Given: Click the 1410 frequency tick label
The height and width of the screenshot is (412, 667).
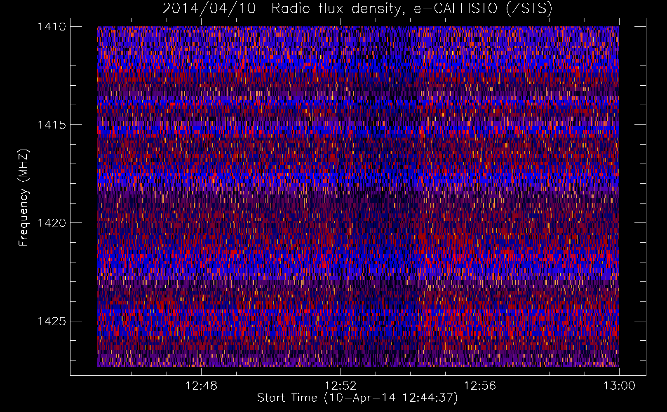Looking at the screenshot, I should [x=52, y=27].
